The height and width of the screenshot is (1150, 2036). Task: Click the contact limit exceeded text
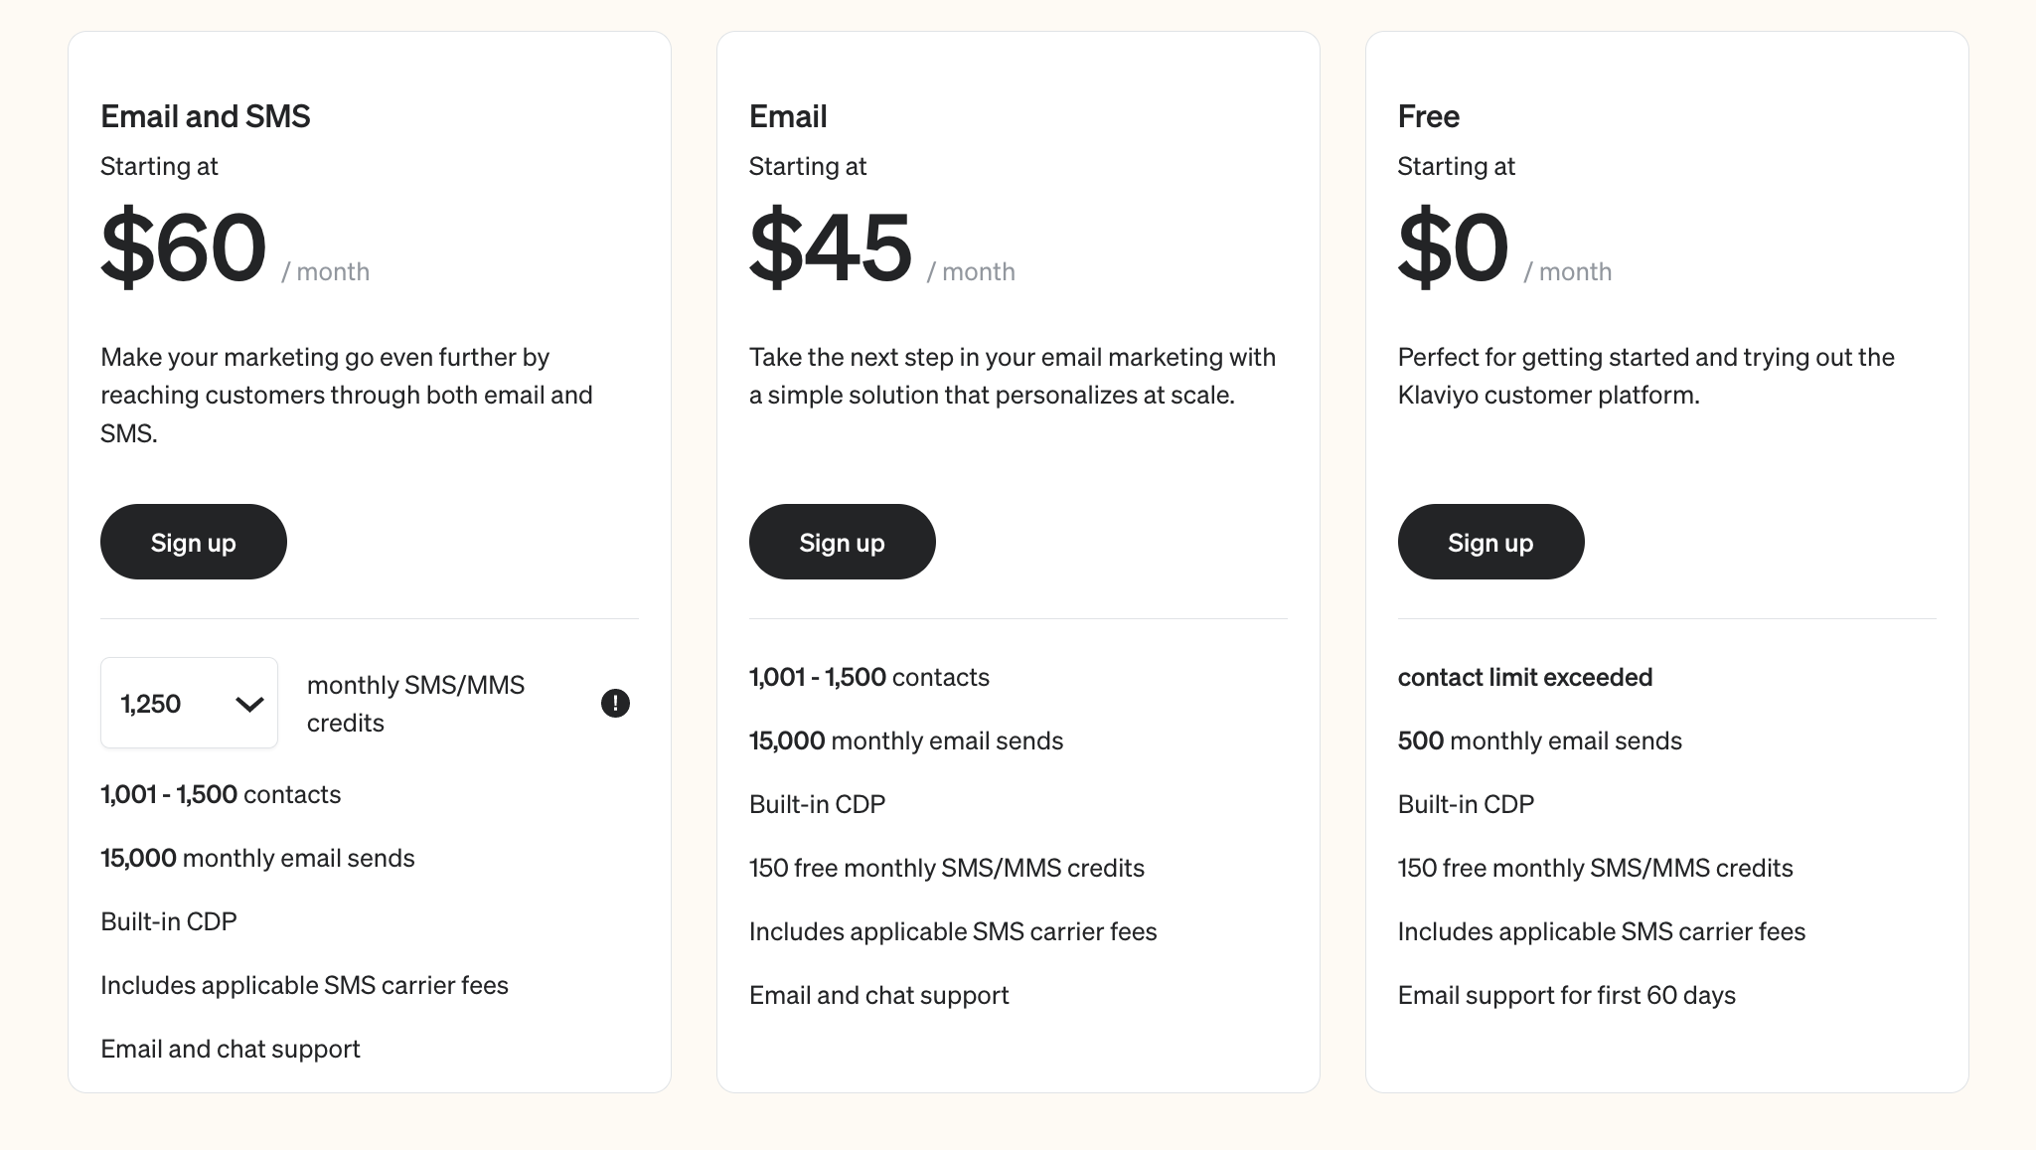(1525, 677)
